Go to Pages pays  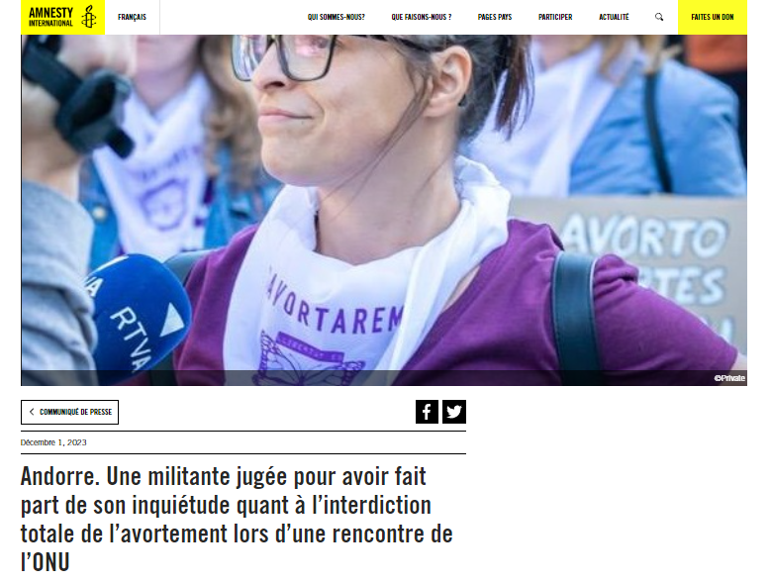click(x=495, y=17)
